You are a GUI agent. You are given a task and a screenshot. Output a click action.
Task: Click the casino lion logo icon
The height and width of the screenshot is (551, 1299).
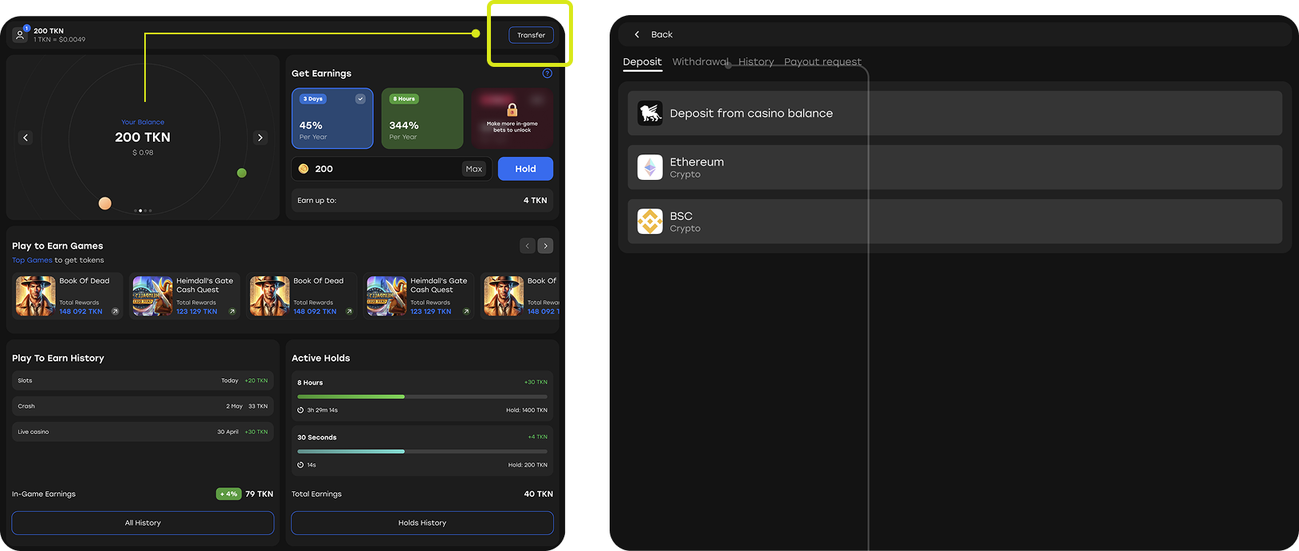(x=649, y=113)
